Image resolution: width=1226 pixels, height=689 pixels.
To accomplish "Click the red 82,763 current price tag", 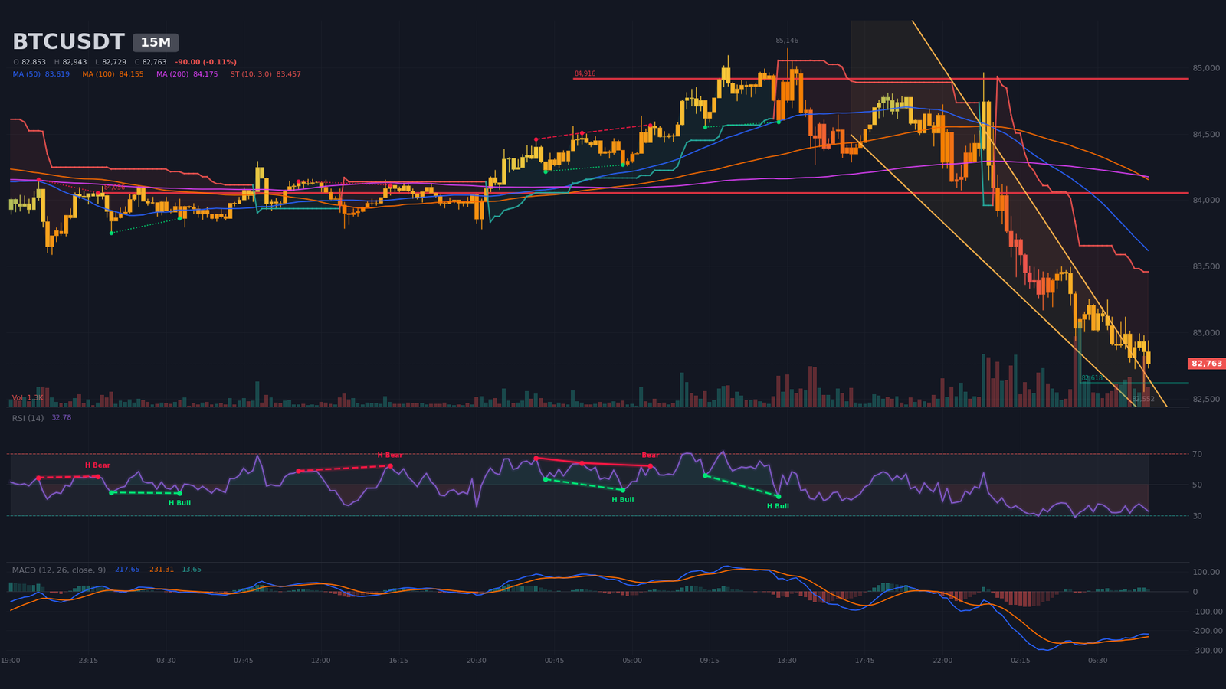I will (x=1207, y=364).
